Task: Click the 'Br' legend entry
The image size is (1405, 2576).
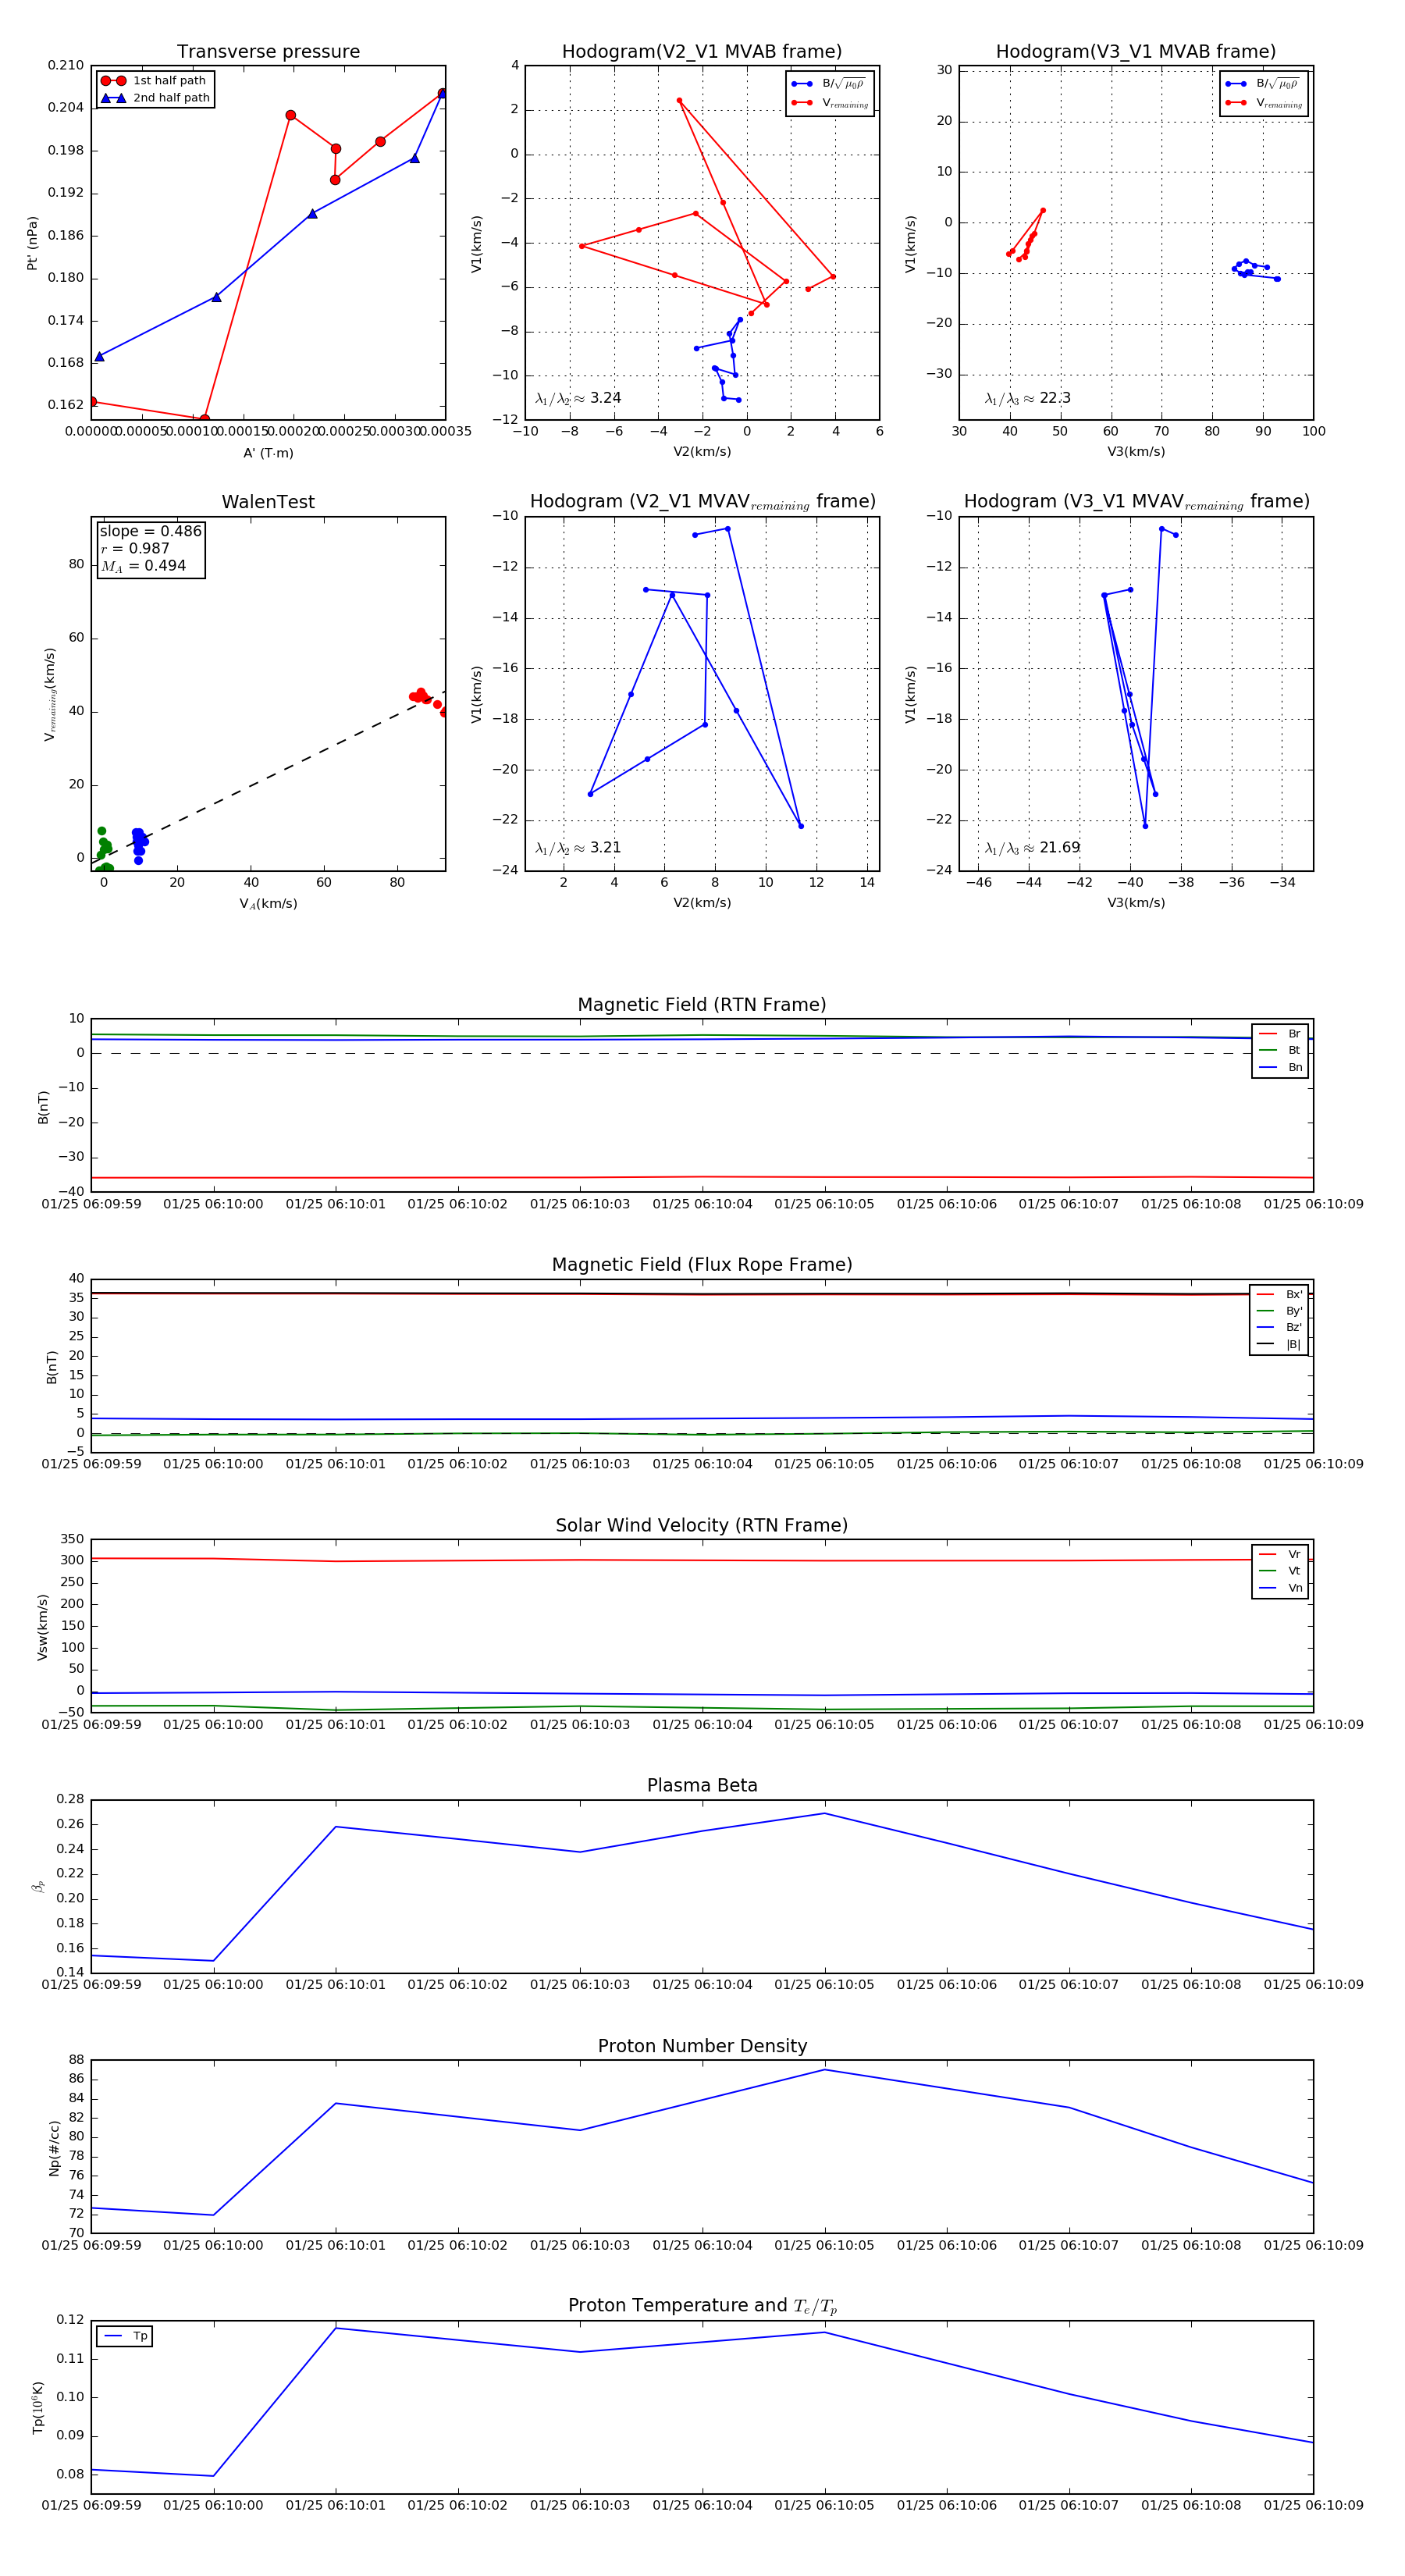Action: pos(1281,1034)
